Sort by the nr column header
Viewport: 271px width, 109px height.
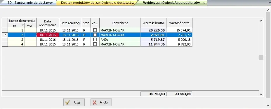coord(16,26)
